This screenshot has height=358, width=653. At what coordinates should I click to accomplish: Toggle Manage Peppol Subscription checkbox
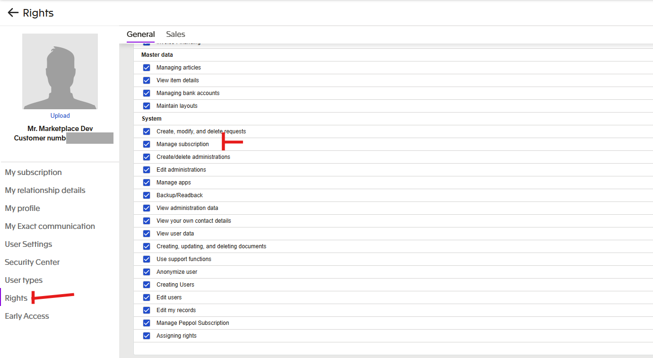pos(147,323)
